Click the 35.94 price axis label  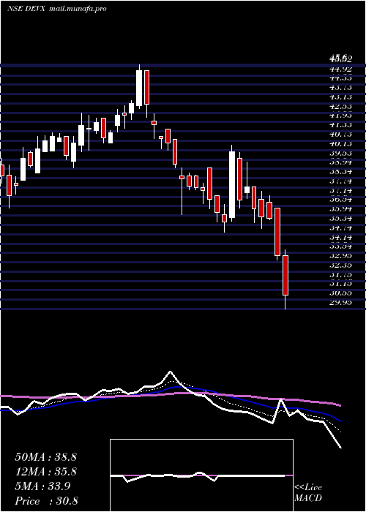[340, 209]
